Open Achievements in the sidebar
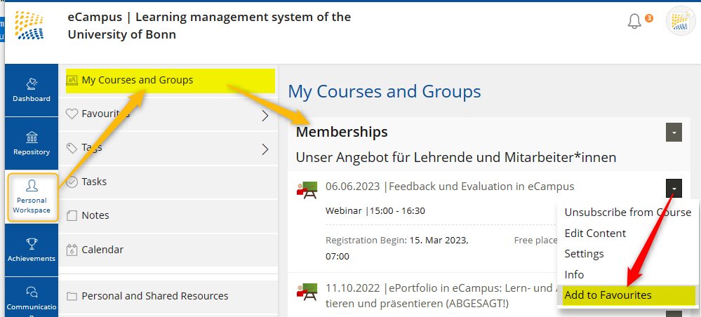This screenshot has width=701, height=317. click(32, 250)
